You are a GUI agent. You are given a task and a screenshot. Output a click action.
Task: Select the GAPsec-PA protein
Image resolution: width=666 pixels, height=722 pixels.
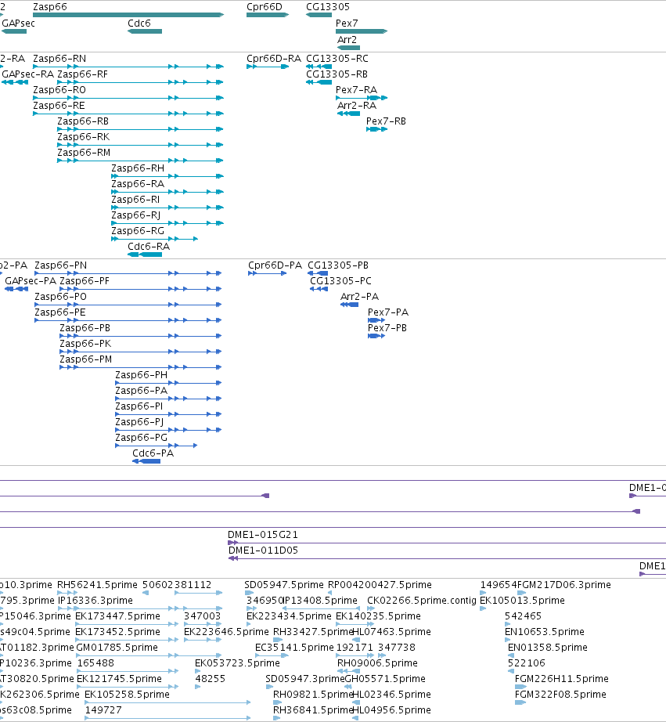31,281
